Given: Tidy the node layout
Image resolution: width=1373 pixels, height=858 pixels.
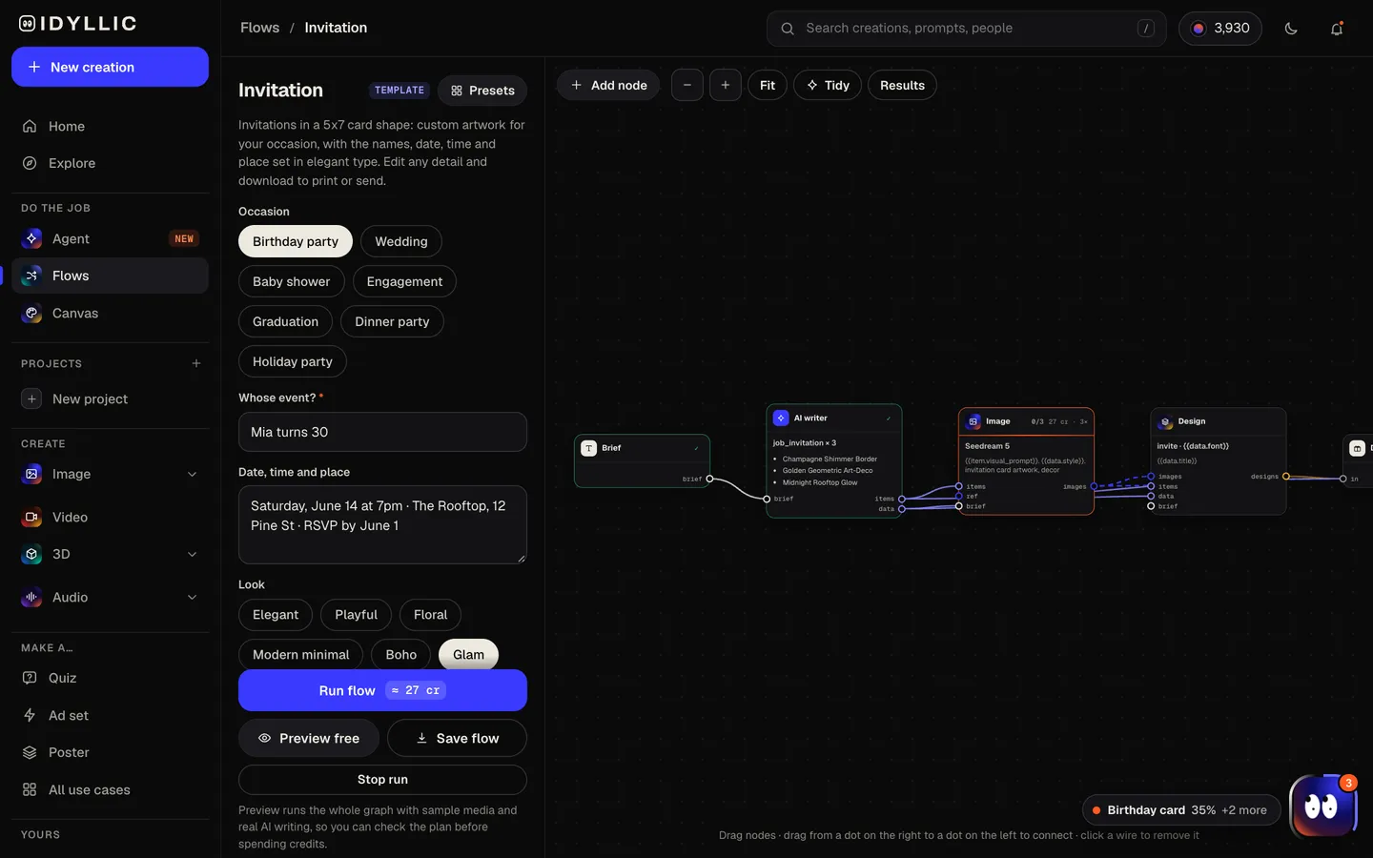Looking at the screenshot, I should [828, 85].
